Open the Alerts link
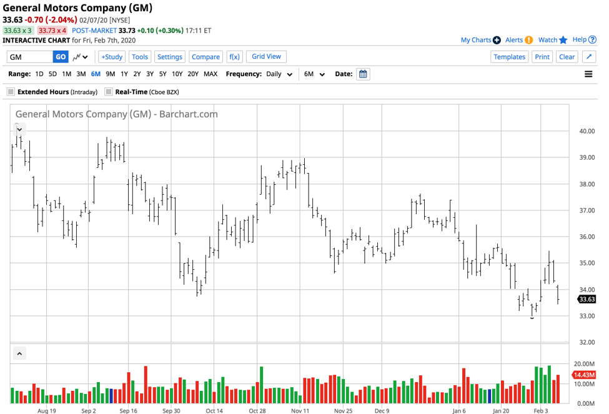 [514, 40]
